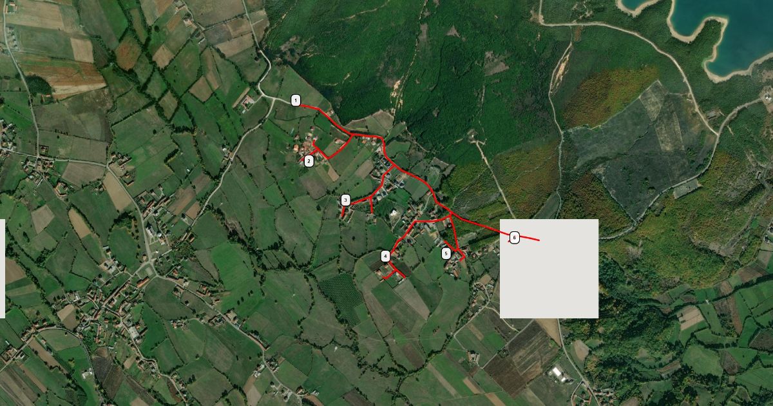Open waypoint marker labeled 3
Viewport: 773px width, 406px height.
click(346, 200)
